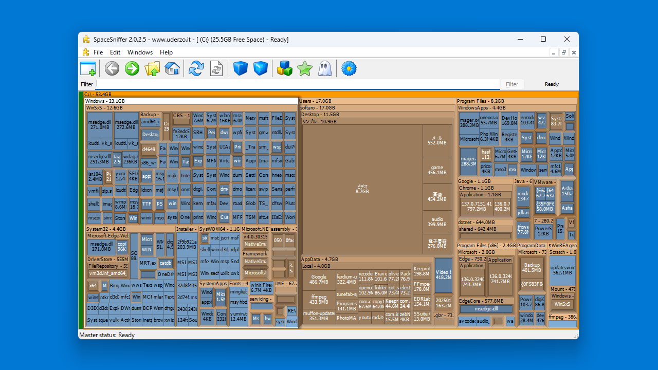Select the WinSxS - 12.6GB folder header
Screen dimensions: 658x370
(191, 108)
